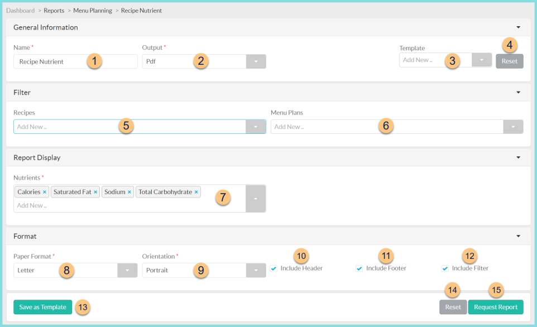537x327 pixels.
Task: Open the Orientation dropdown
Action: pyautogui.click(x=256, y=270)
